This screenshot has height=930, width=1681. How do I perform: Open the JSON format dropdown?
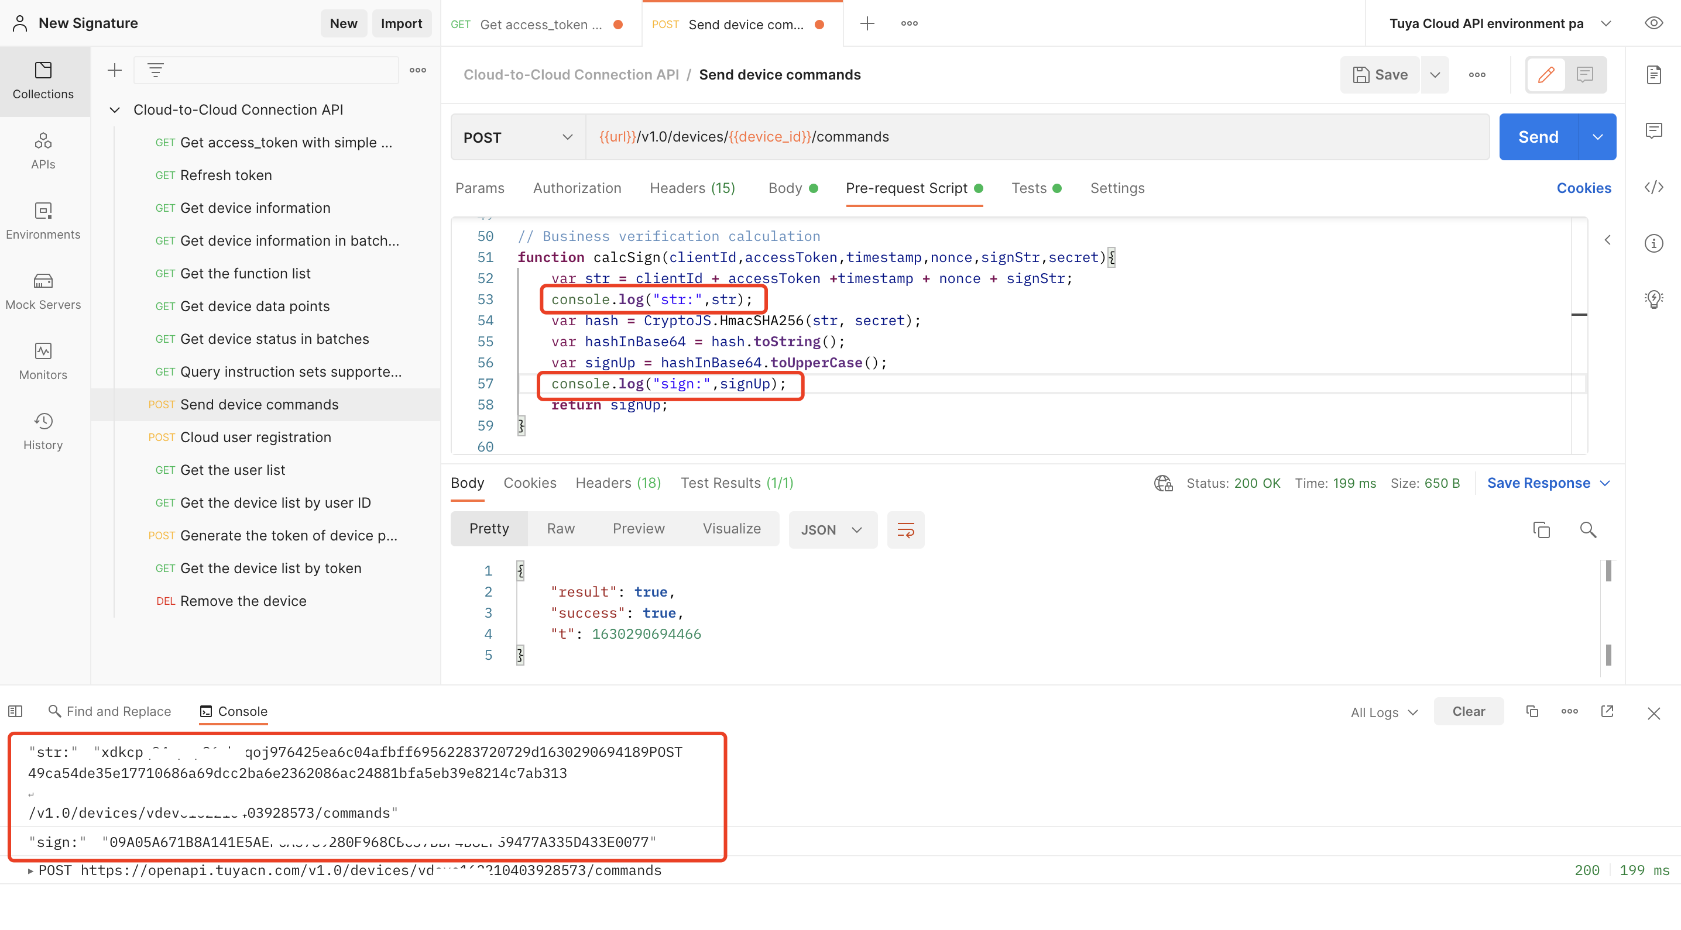pyautogui.click(x=833, y=529)
